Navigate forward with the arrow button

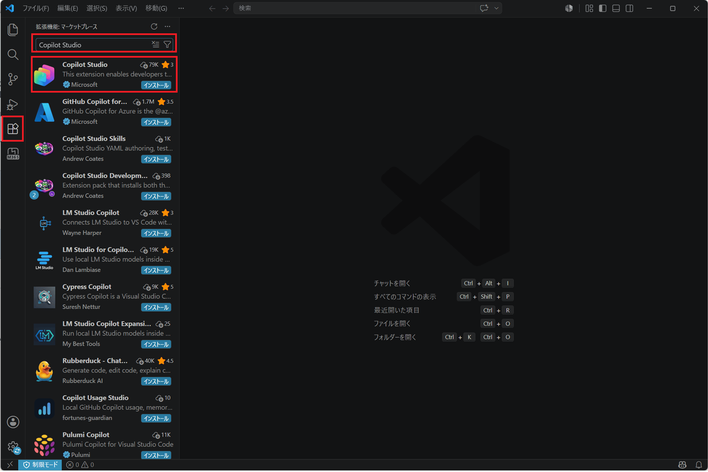tap(226, 8)
